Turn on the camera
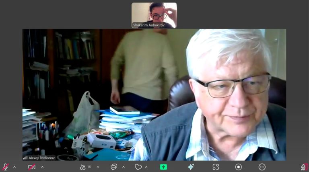309x172 pixels. [x=32, y=167]
